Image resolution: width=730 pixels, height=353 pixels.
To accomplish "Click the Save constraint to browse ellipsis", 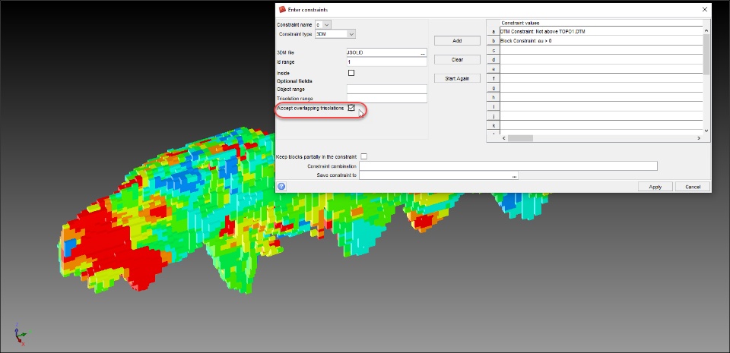I will coord(515,175).
